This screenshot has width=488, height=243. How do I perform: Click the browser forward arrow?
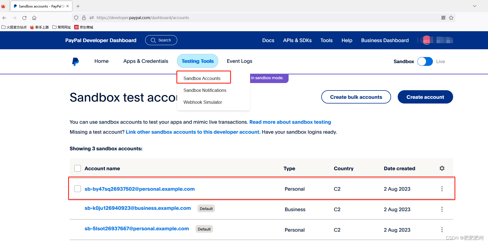tap(14, 18)
